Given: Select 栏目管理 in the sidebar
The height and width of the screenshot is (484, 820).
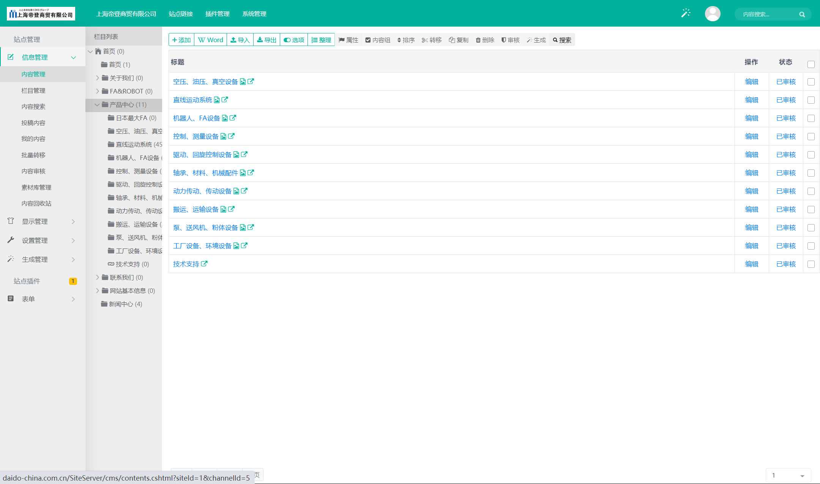Looking at the screenshot, I should (x=33, y=90).
